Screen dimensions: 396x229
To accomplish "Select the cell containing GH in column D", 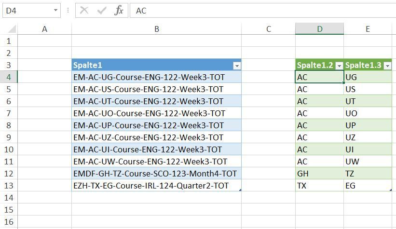I will pos(319,174).
